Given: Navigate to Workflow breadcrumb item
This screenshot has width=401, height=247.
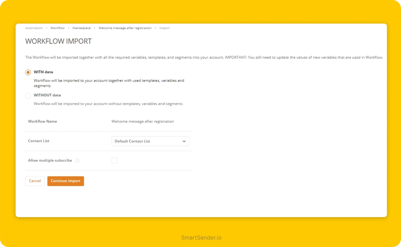Looking at the screenshot, I should point(57,28).
